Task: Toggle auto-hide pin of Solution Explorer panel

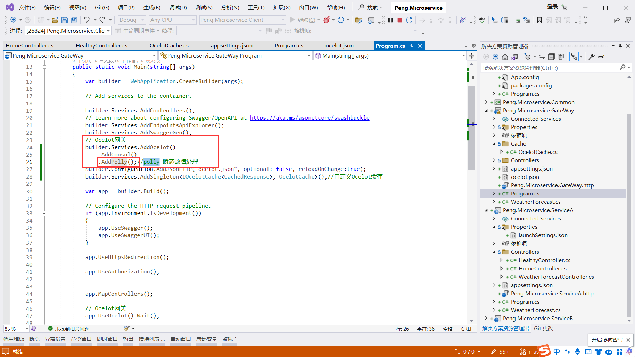Action: (620, 46)
